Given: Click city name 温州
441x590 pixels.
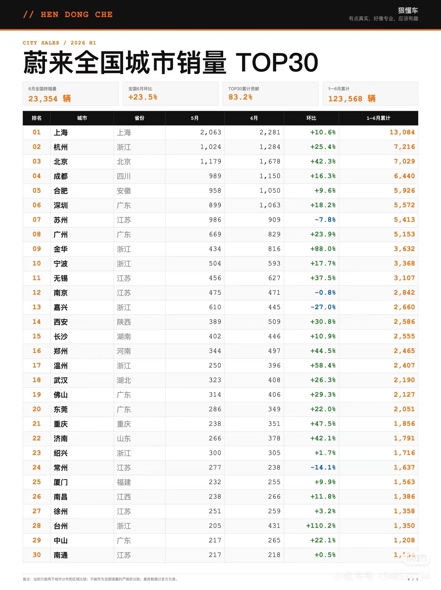Looking at the screenshot, I should tap(61, 366).
